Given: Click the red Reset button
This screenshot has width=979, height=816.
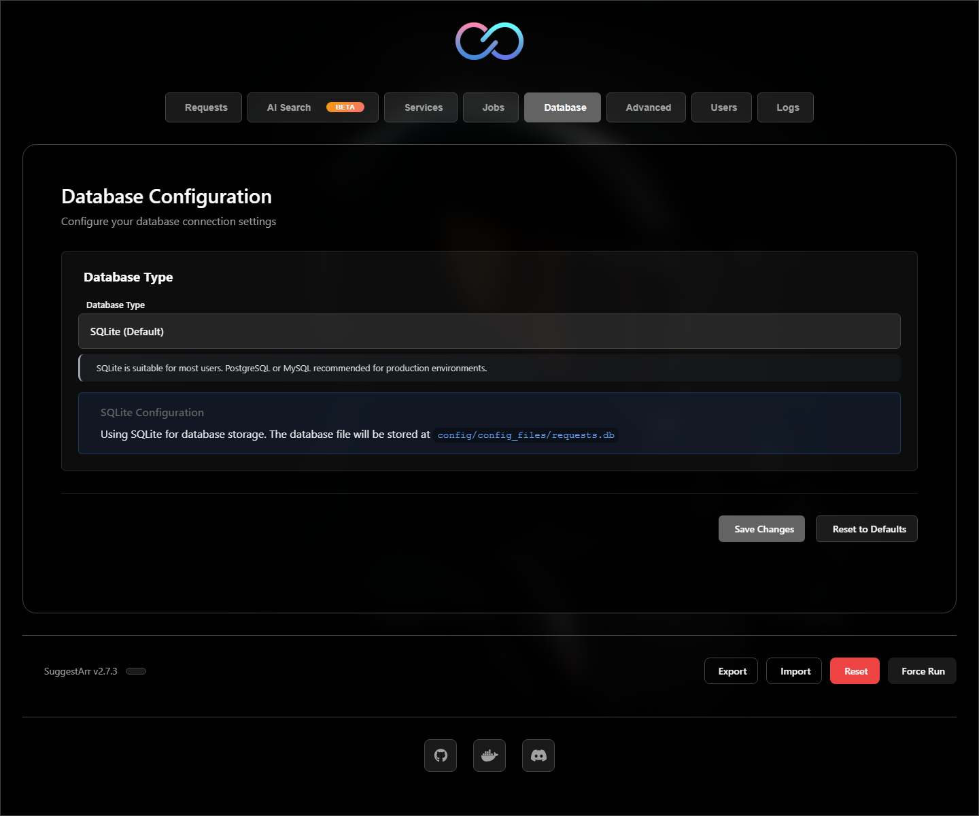Looking at the screenshot, I should coord(855,671).
